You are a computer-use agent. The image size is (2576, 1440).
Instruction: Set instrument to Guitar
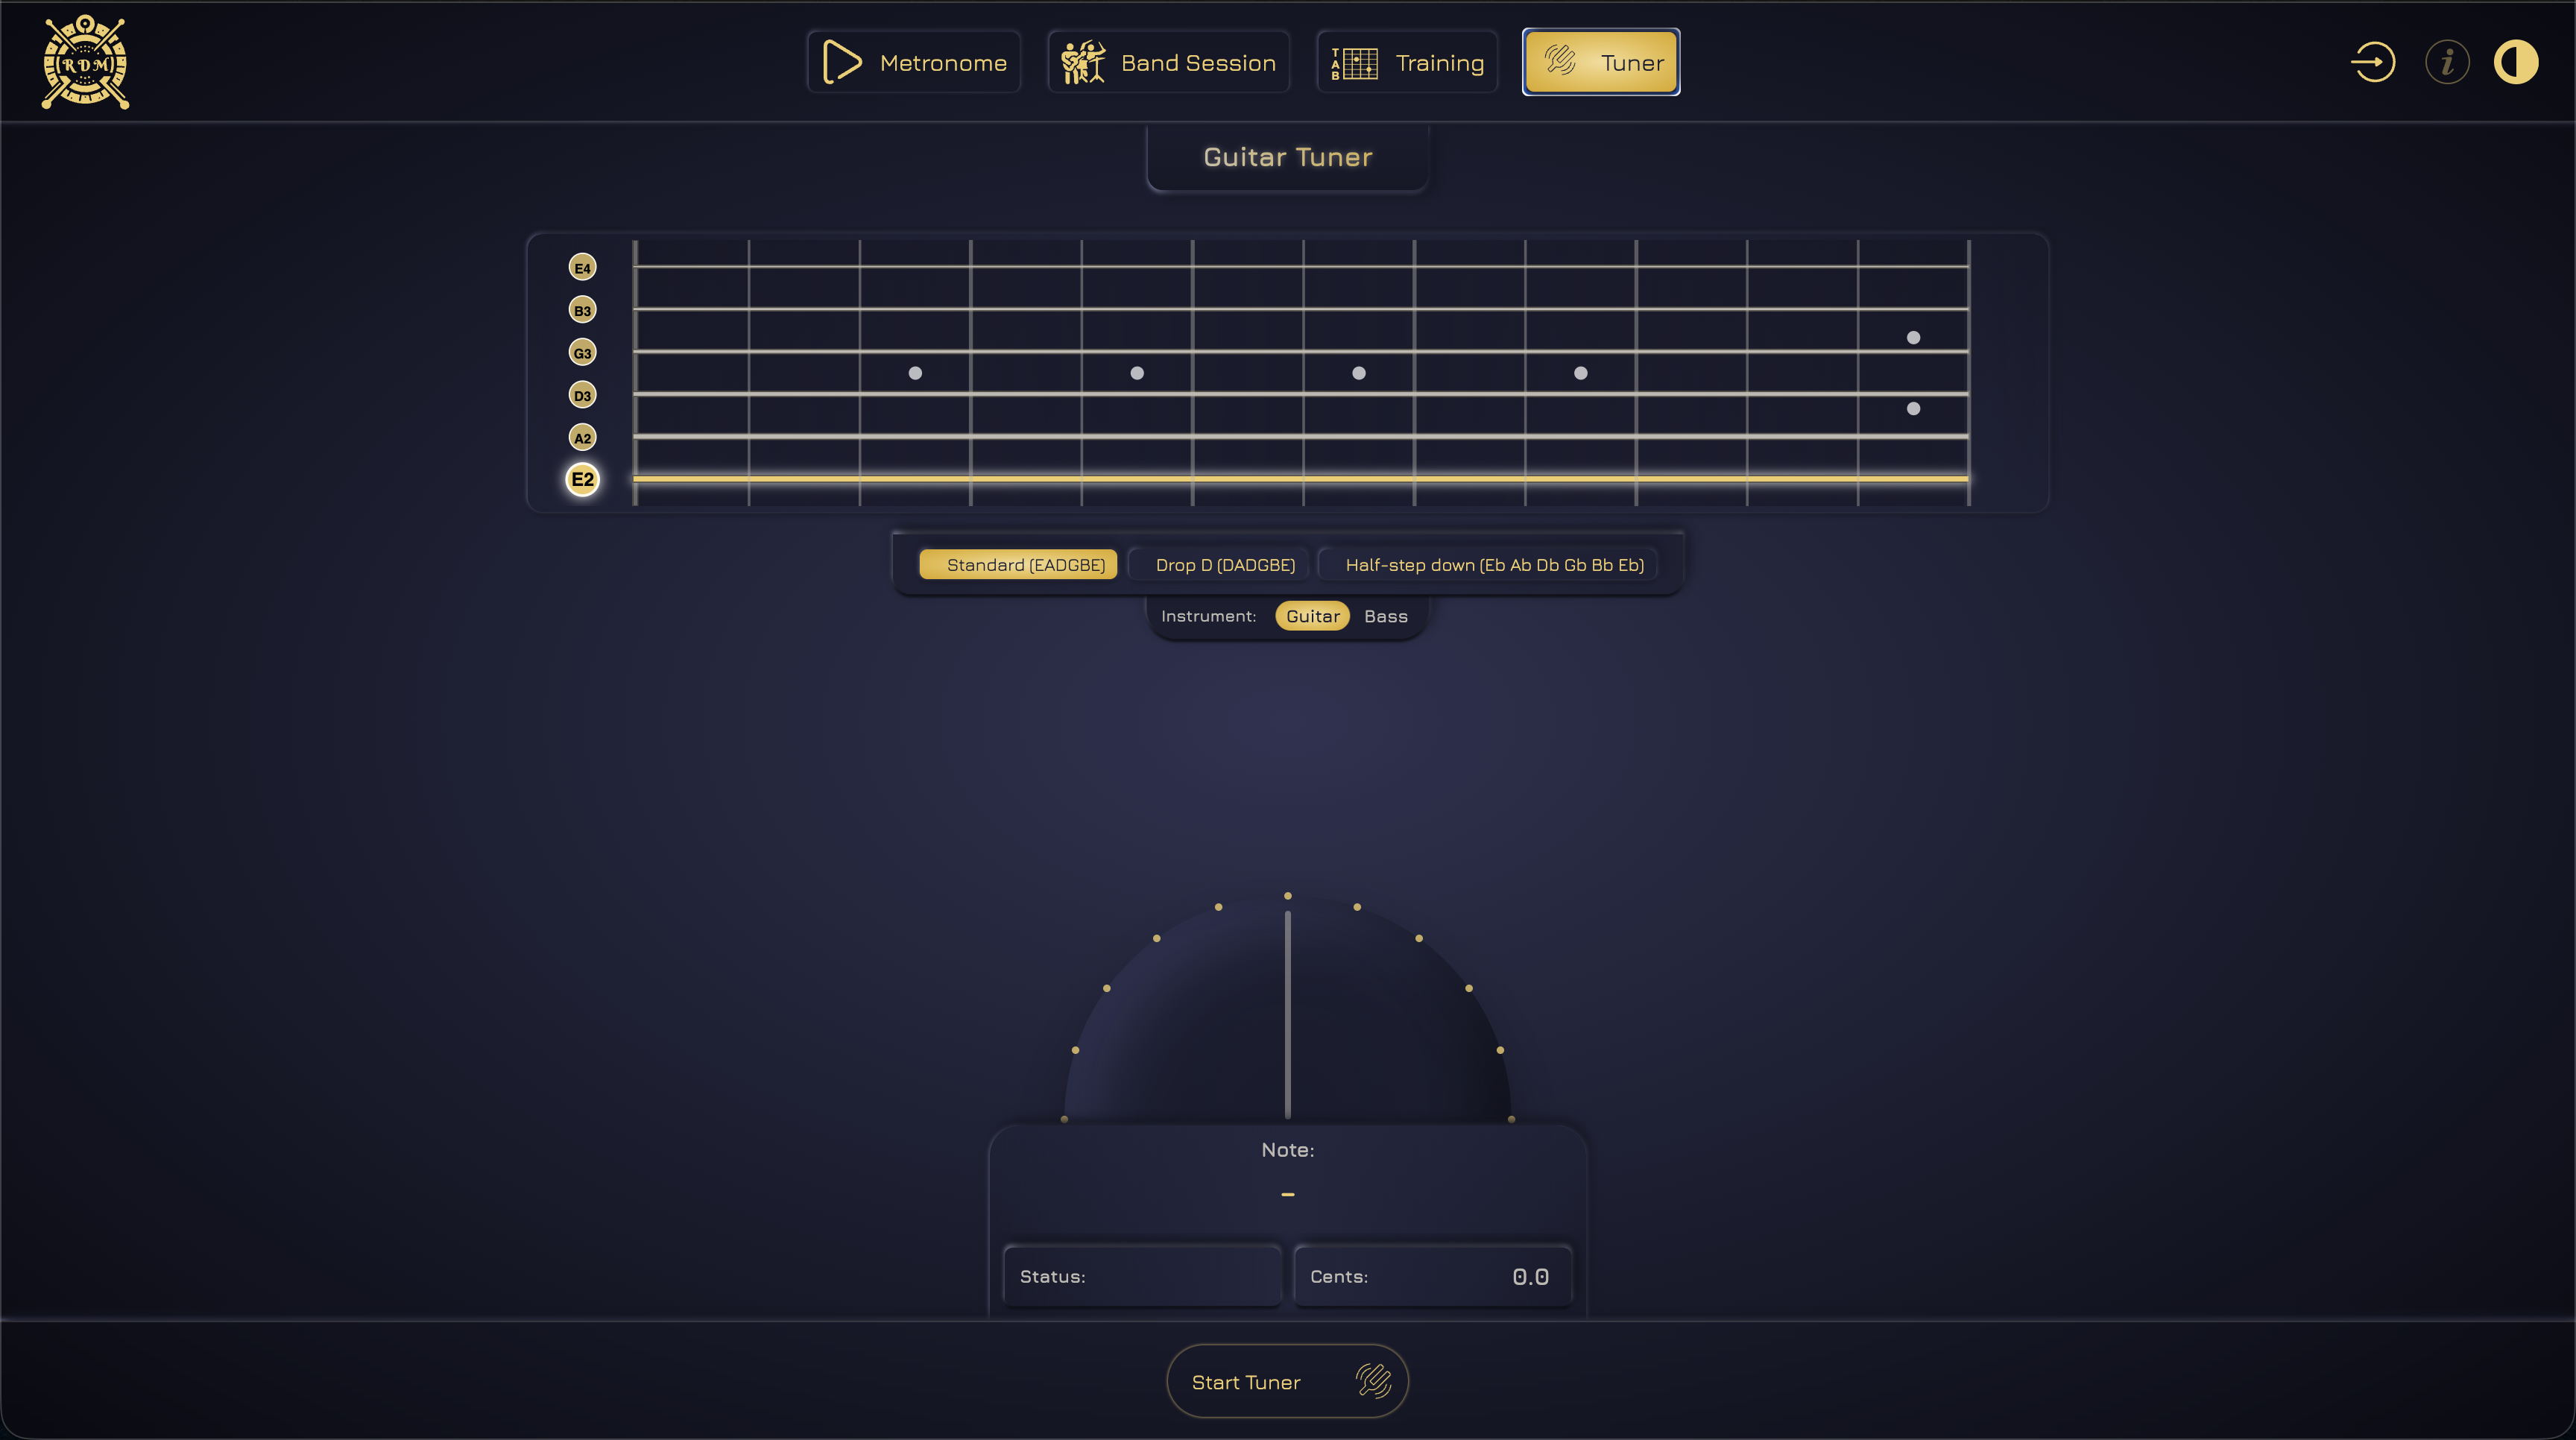click(x=1312, y=616)
